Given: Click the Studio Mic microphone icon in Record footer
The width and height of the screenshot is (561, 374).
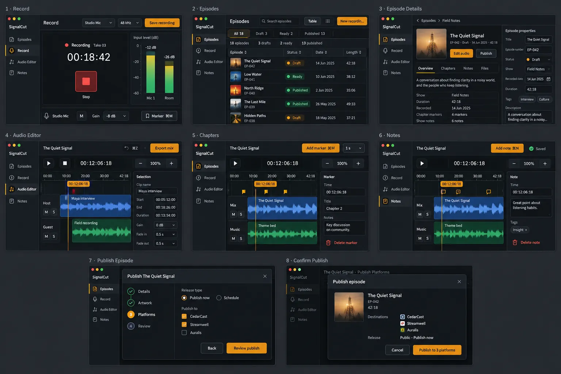Looking at the screenshot, I should click(46, 116).
